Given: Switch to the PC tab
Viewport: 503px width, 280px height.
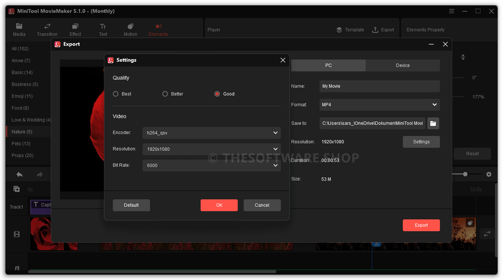Looking at the screenshot, I should 328,65.
